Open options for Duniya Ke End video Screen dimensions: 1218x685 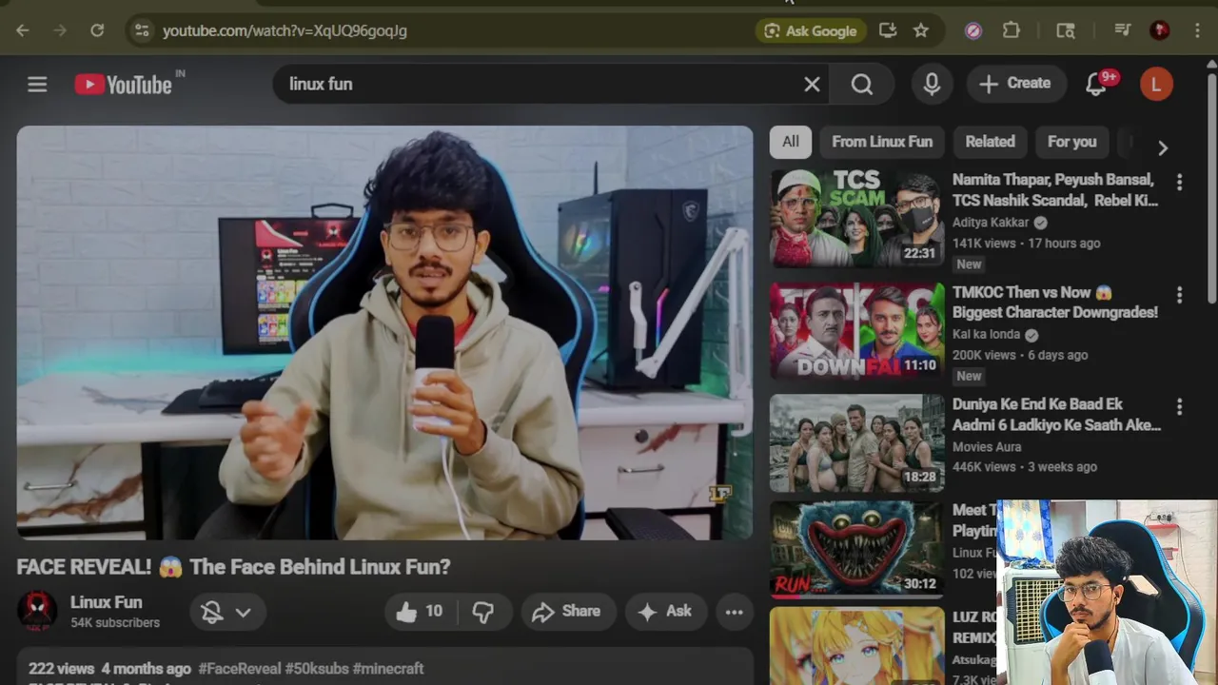(1179, 407)
